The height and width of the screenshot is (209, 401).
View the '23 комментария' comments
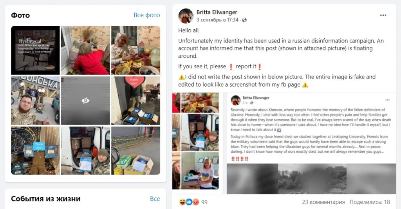(x=323, y=202)
